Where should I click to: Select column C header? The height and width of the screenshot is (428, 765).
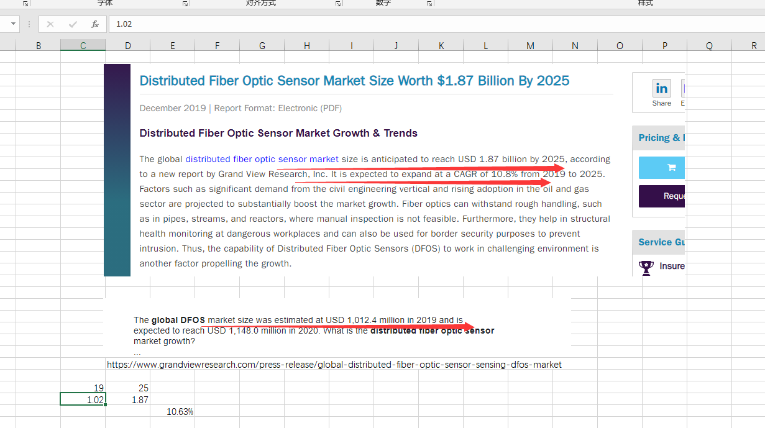coord(83,45)
